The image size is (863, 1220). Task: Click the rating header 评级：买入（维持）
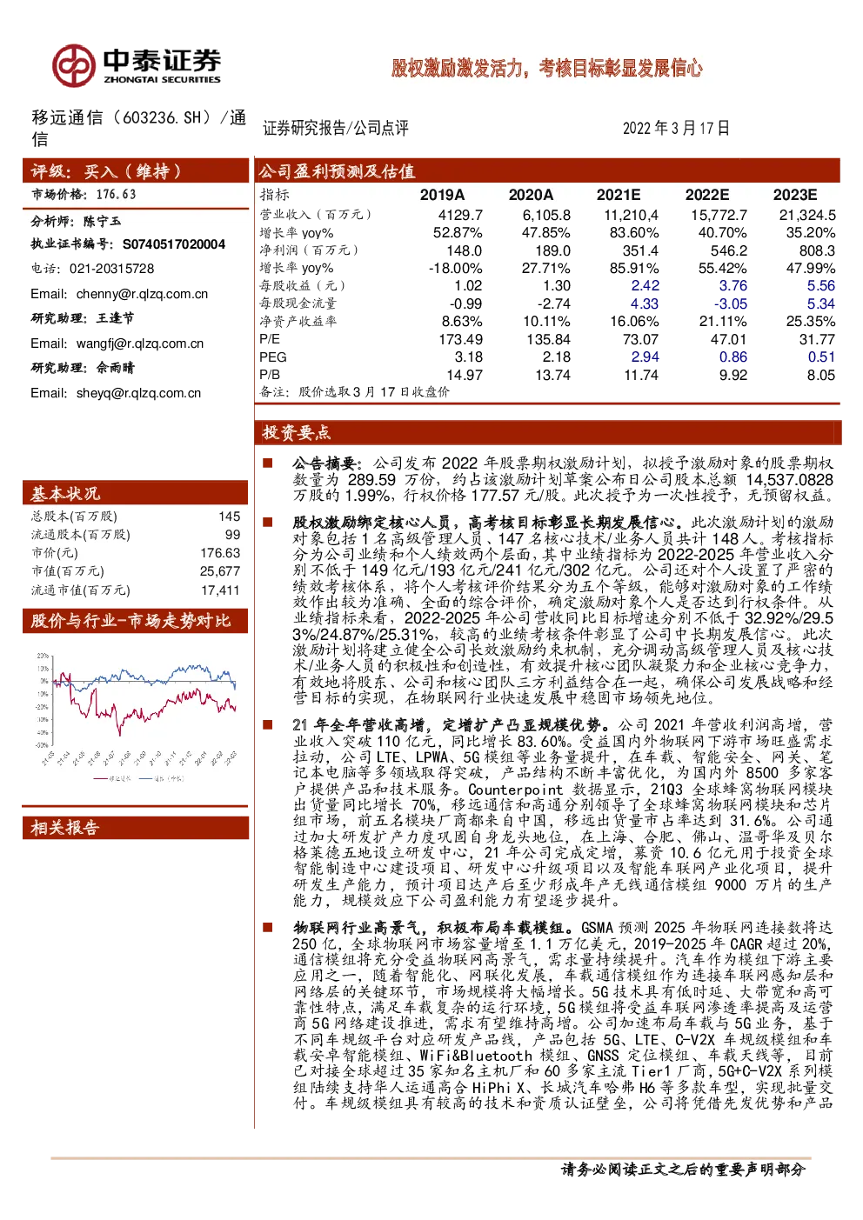(136, 170)
